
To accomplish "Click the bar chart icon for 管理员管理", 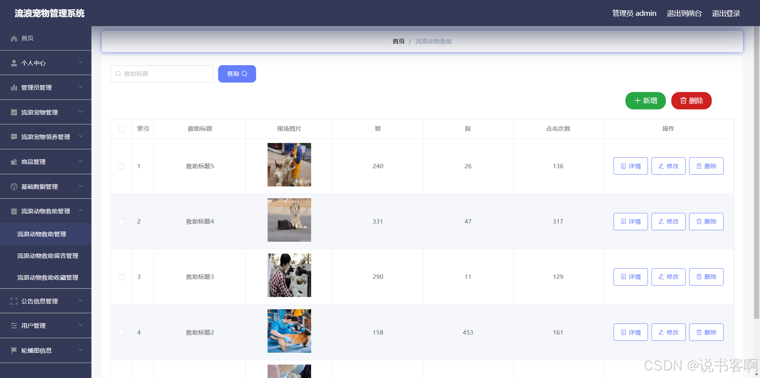I will (14, 87).
